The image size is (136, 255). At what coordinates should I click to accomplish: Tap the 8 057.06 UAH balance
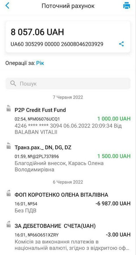37,32
